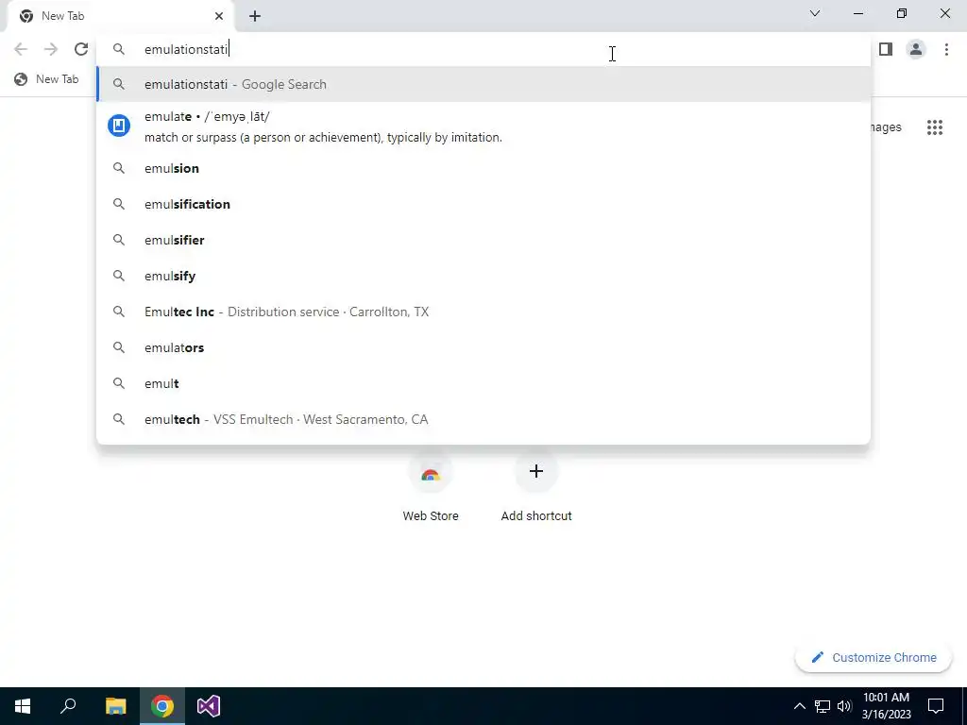Show hidden system tray icons
Viewport: 967px width, 725px height.
799,706
